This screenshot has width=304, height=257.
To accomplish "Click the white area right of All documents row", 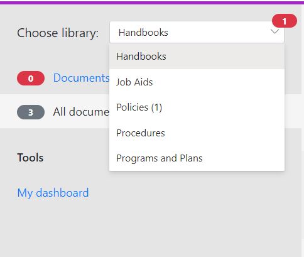I will point(293,111).
